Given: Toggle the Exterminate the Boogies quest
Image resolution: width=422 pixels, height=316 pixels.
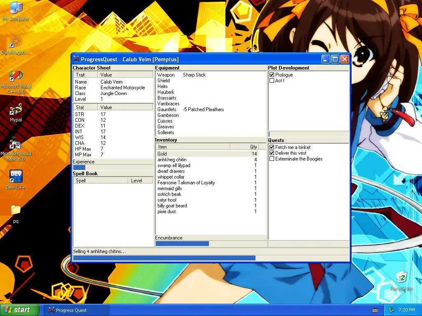Looking at the screenshot, I should coord(272,158).
